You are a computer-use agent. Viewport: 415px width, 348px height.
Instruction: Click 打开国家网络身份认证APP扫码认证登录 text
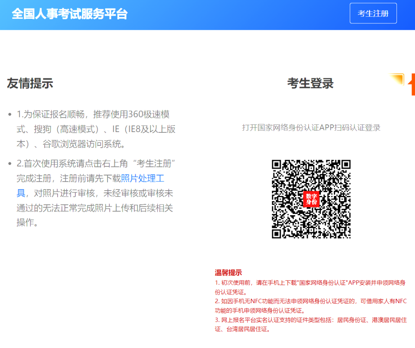311,128
